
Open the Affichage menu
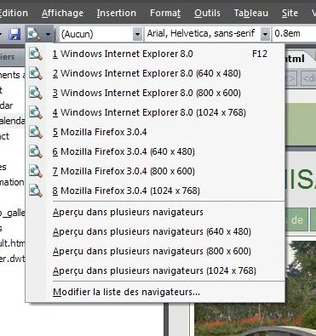point(62,13)
